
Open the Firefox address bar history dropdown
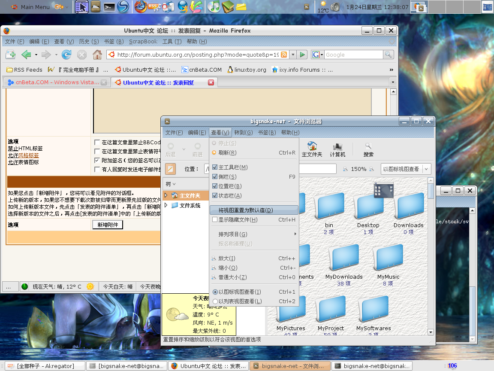point(293,55)
